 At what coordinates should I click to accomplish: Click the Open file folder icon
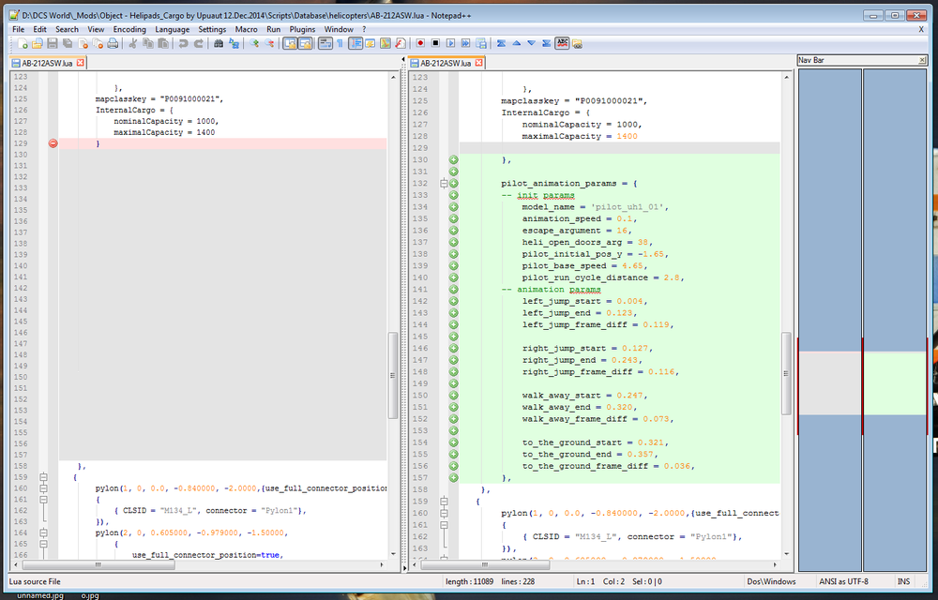pyautogui.click(x=37, y=43)
